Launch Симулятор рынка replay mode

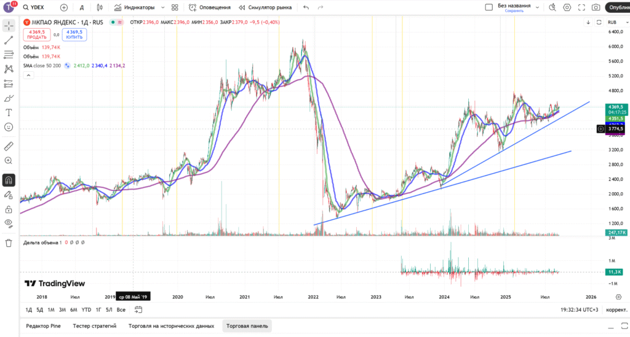(265, 7)
